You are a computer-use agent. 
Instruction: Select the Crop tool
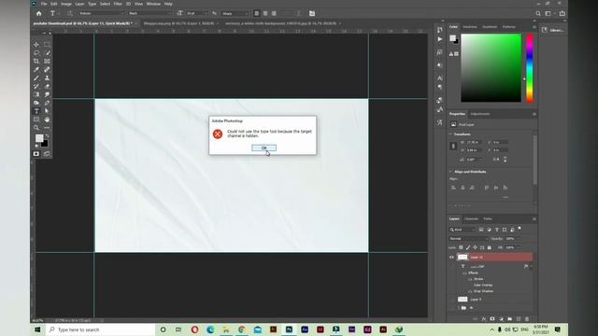coord(36,61)
